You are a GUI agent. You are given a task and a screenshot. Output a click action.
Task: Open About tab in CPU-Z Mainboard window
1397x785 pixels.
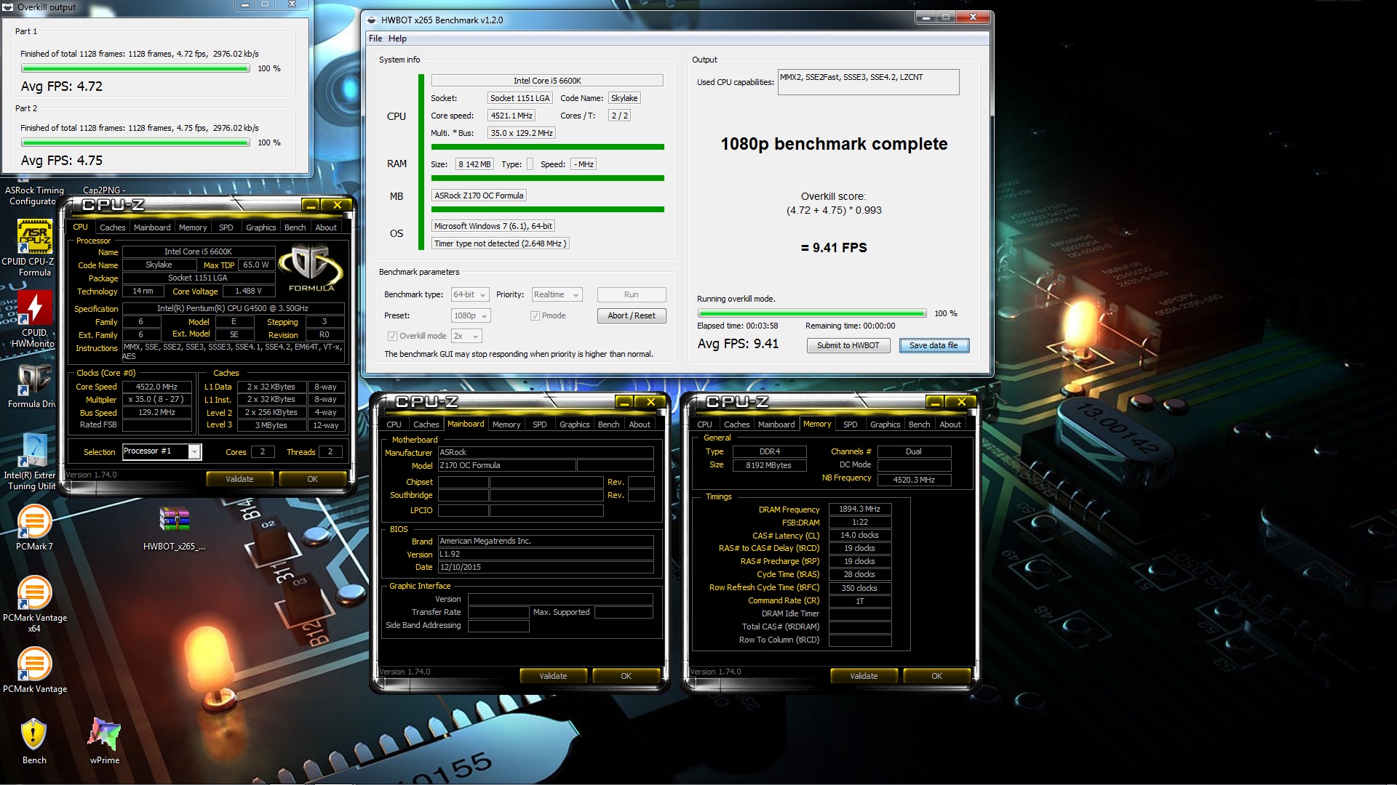(x=640, y=424)
